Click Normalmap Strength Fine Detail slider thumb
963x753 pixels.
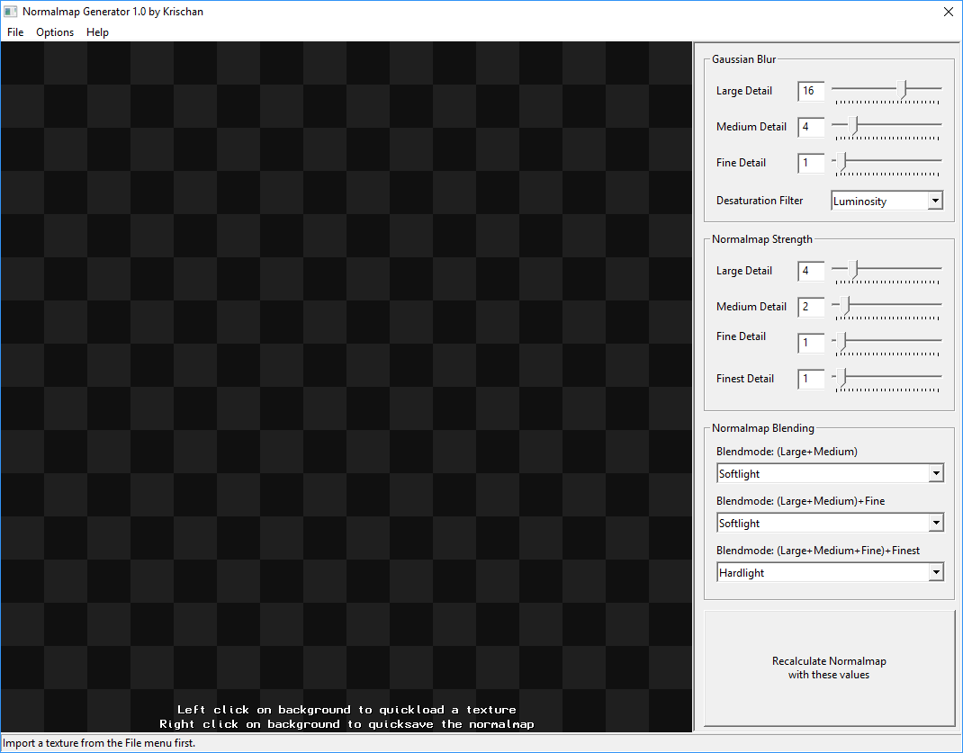pyautogui.click(x=841, y=342)
